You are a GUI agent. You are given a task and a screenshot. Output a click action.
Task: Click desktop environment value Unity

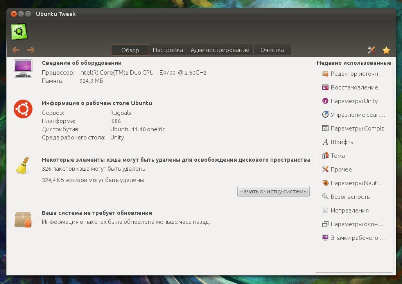click(117, 138)
